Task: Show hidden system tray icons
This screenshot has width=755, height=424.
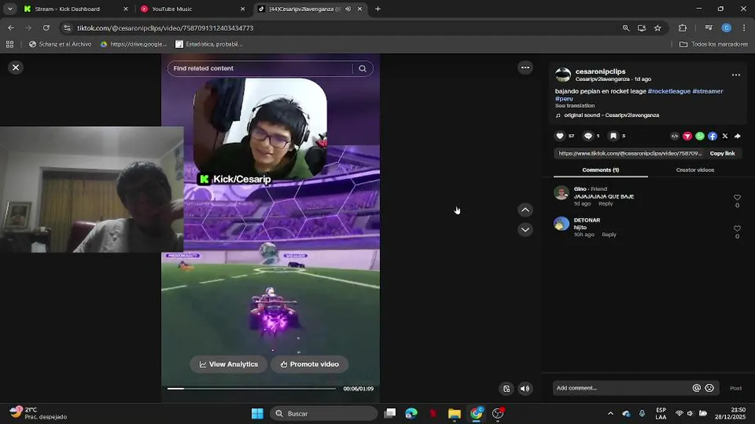Action: pos(610,413)
